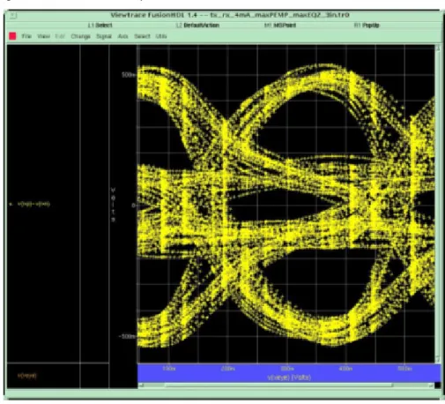Click the horizontal scrollbar thumb
The image size is (445, 404).
pyautogui.click(x=278, y=385)
